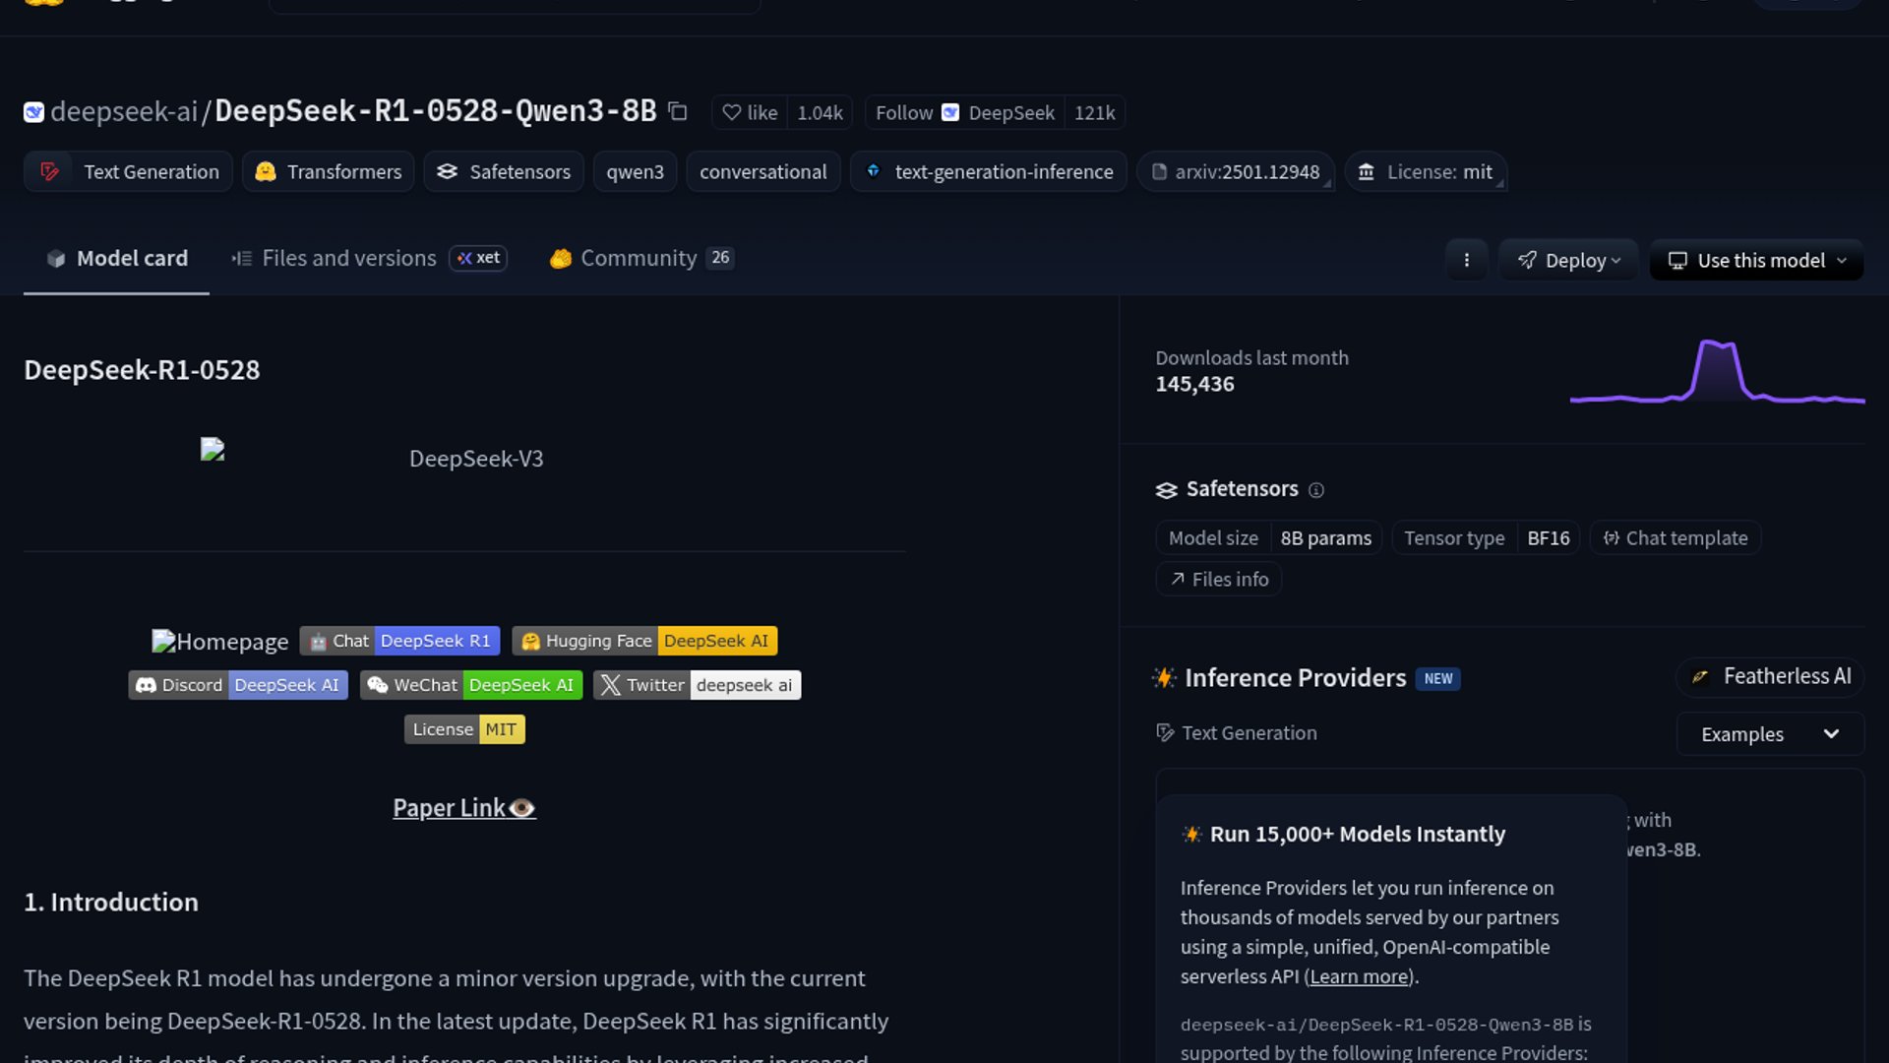The width and height of the screenshot is (1889, 1063).
Task: Copy model name with clipboard icon
Action: 677,111
